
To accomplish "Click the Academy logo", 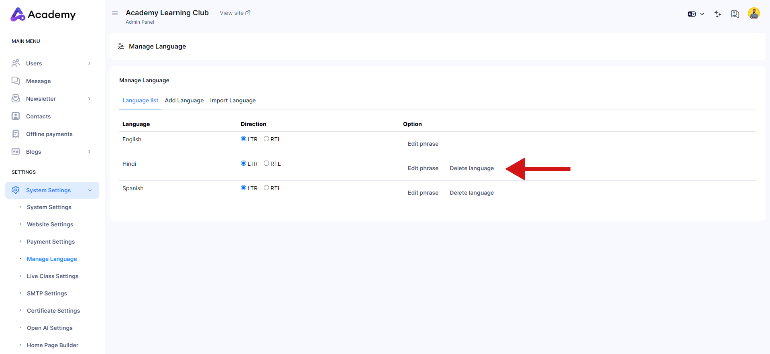I will click(x=43, y=14).
